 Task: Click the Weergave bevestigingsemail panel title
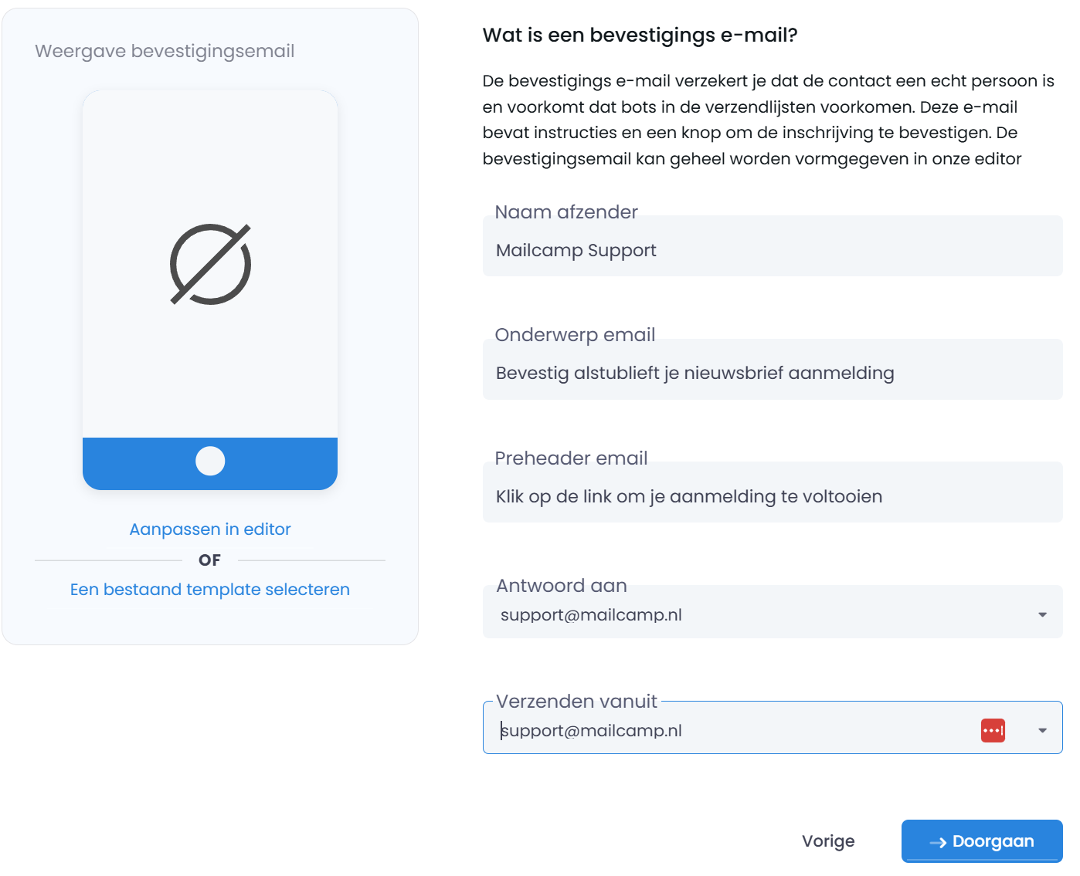coord(165,51)
